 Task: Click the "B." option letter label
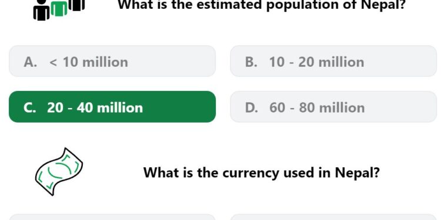pyautogui.click(x=252, y=62)
